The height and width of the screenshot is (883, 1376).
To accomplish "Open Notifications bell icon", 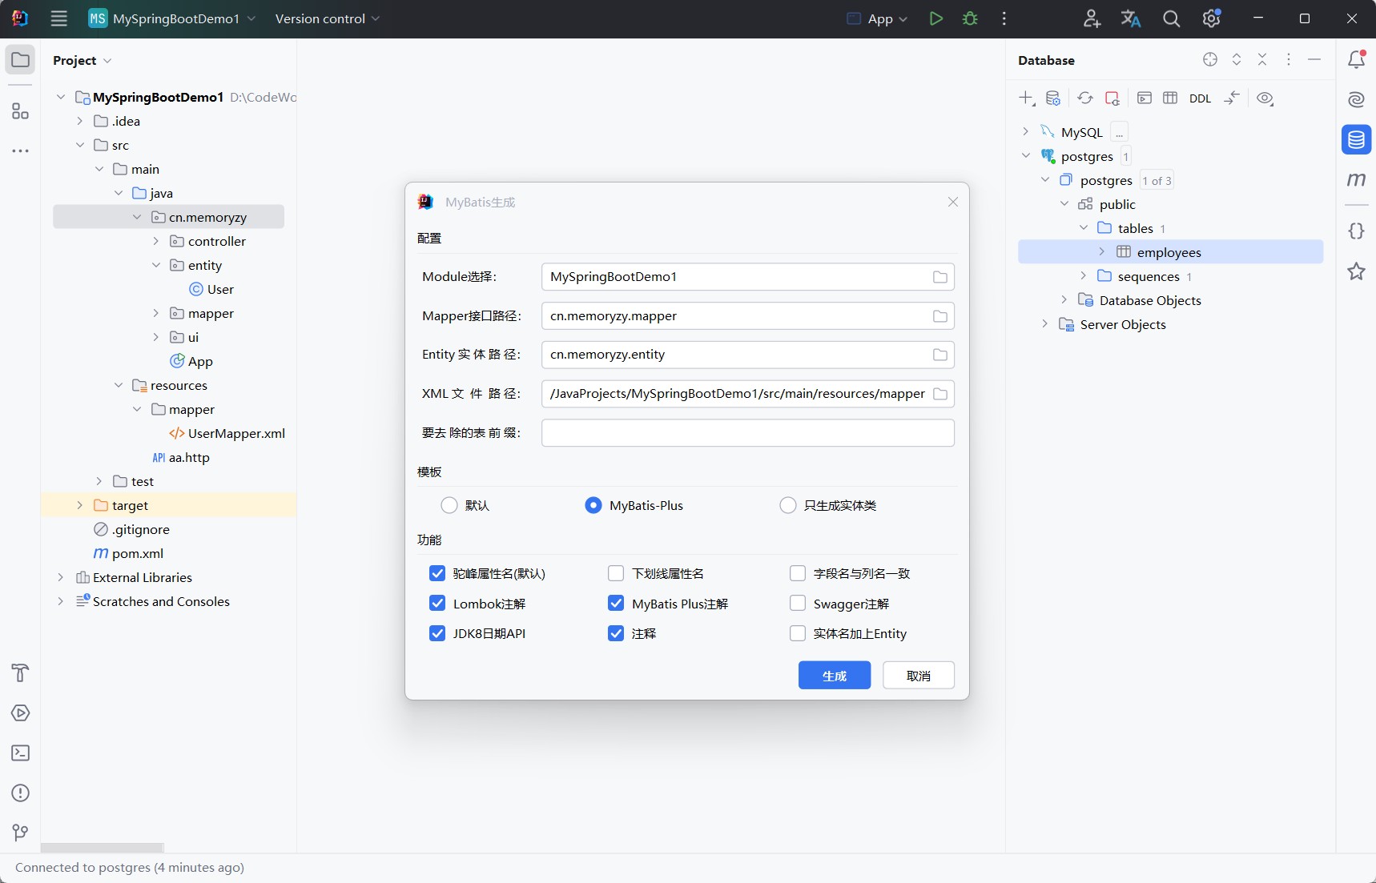I will pos(1356,59).
